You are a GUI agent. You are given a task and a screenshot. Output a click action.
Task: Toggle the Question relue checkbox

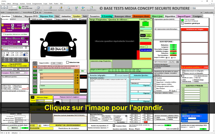pyautogui.click(x=155, y=80)
